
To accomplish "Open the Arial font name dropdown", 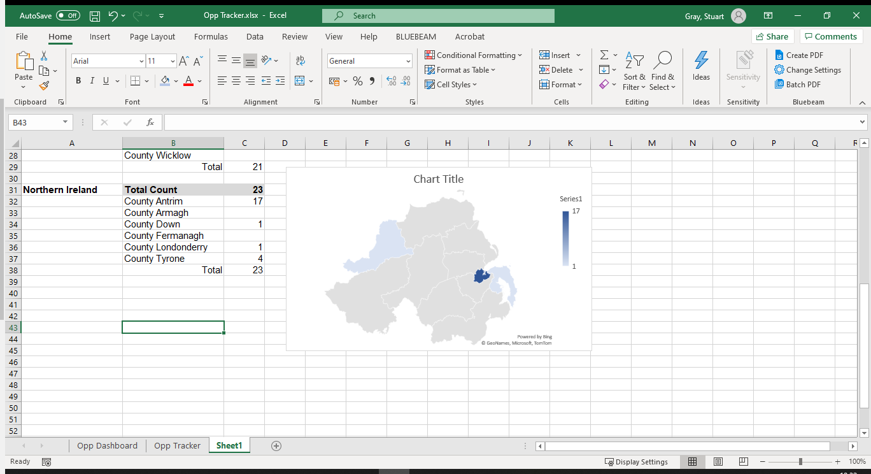I will click(141, 61).
